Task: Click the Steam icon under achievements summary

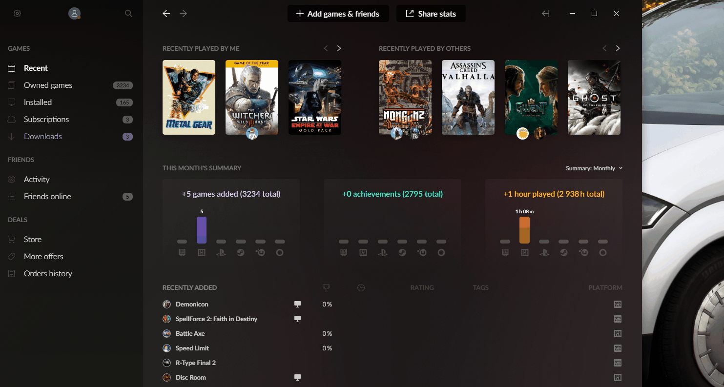Action: point(402,253)
